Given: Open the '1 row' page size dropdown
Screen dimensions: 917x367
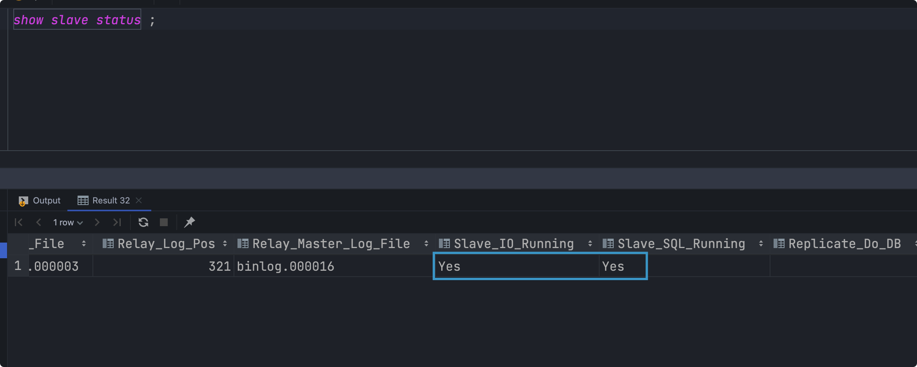Looking at the screenshot, I should pyautogui.click(x=68, y=223).
